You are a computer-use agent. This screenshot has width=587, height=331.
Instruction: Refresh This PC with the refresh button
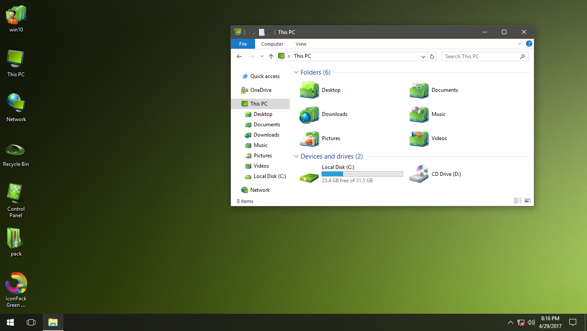pos(432,56)
